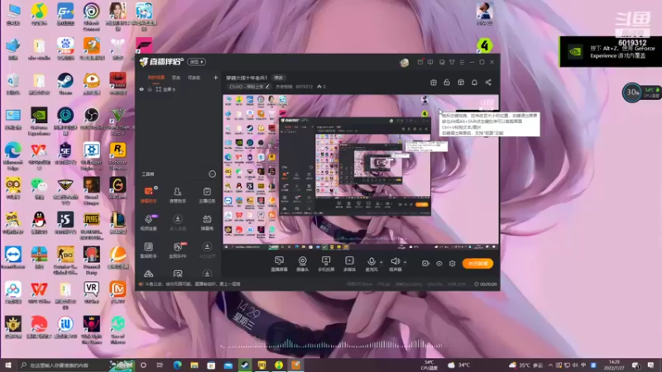Click the 修改 button next to stream title

point(279,78)
